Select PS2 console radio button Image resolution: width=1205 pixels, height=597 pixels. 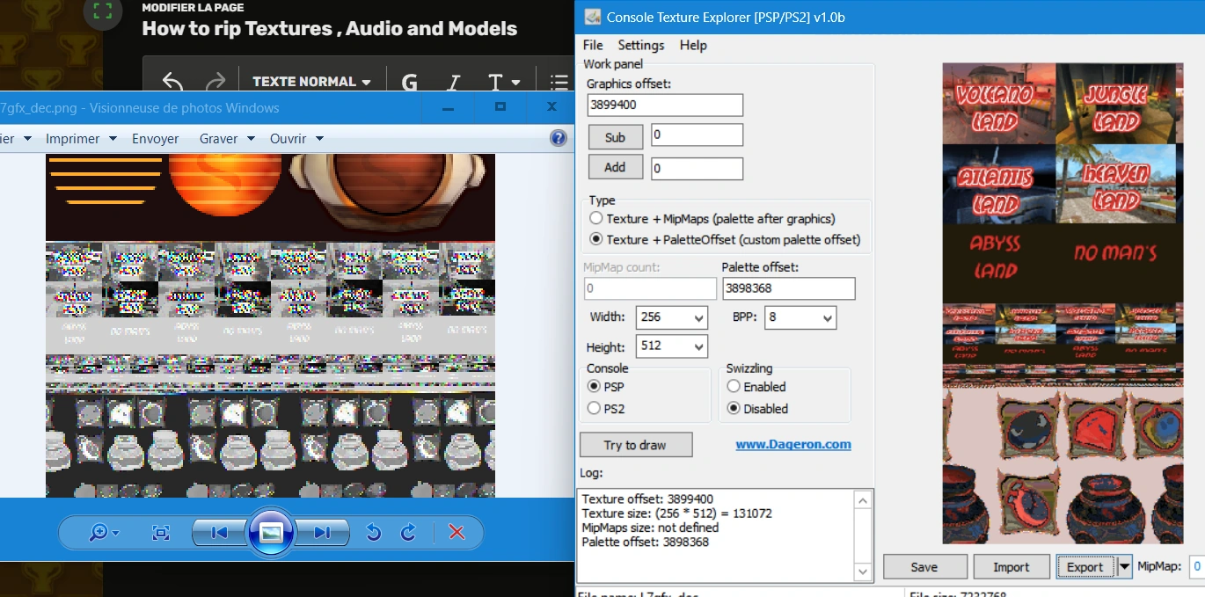click(595, 408)
